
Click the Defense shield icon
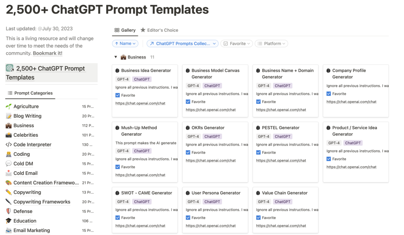point(8,211)
